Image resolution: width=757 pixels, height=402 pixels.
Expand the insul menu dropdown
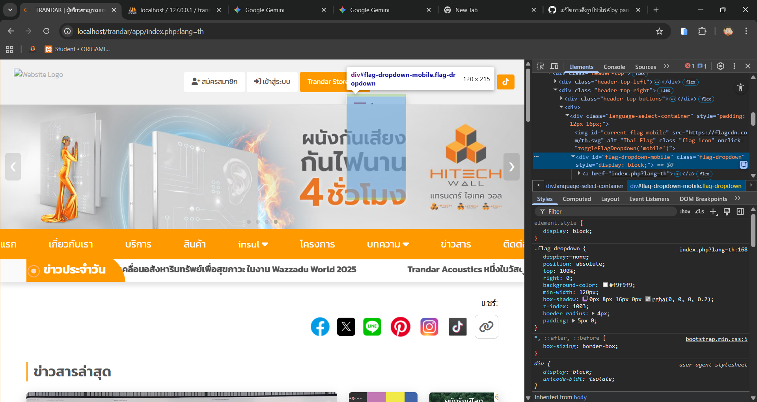pyautogui.click(x=253, y=244)
